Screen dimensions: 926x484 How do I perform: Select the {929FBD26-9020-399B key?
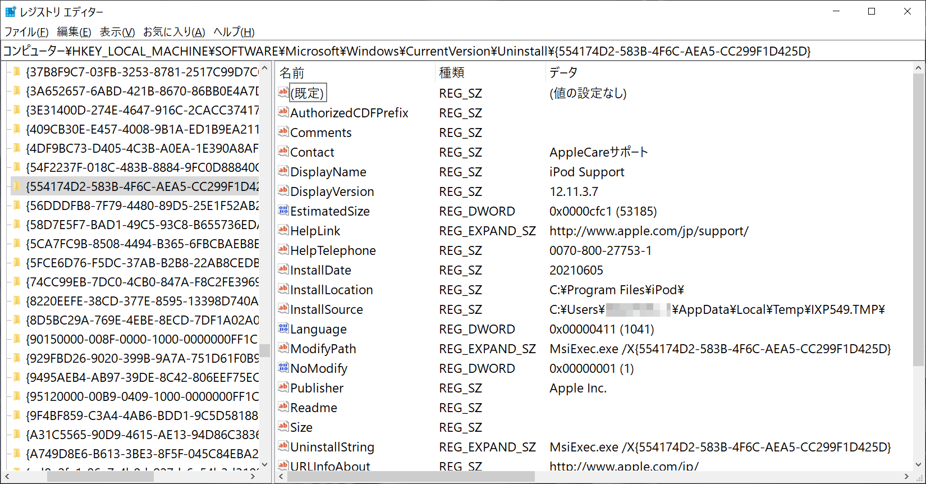click(143, 358)
